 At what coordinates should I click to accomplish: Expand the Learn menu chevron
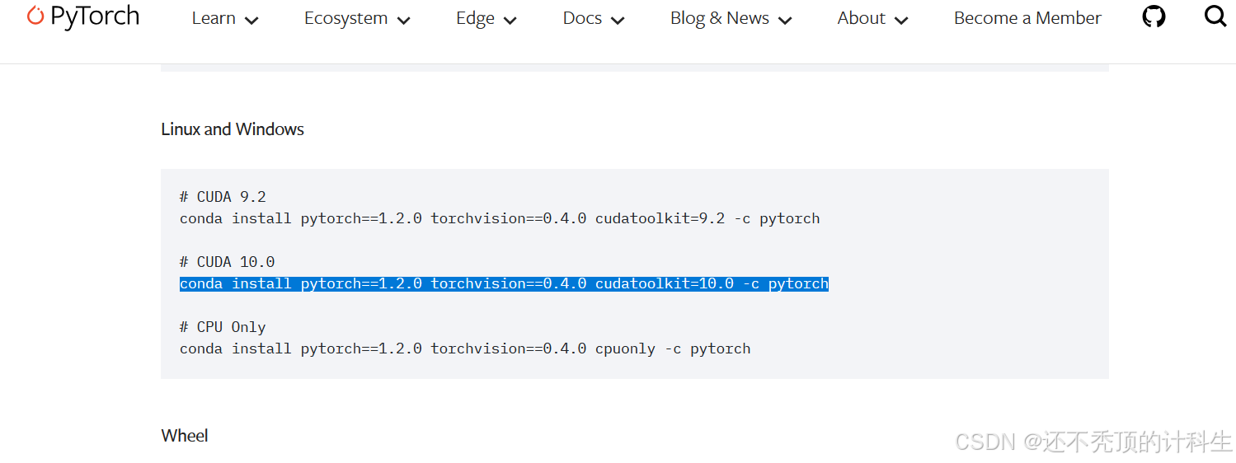(252, 21)
